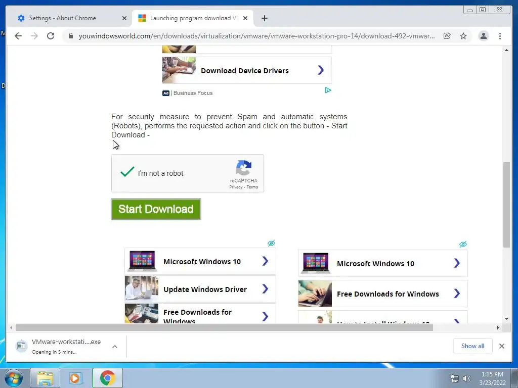
Task: Click scroll left arrow of horizontal bar
Action: tap(11, 327)
